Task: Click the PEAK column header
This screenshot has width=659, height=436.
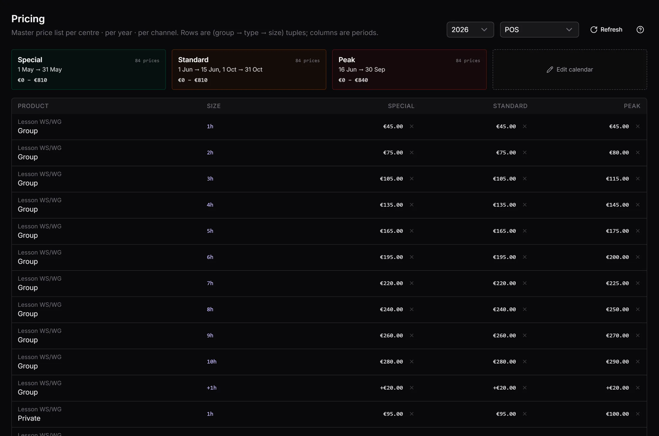Action: [632, 106]
